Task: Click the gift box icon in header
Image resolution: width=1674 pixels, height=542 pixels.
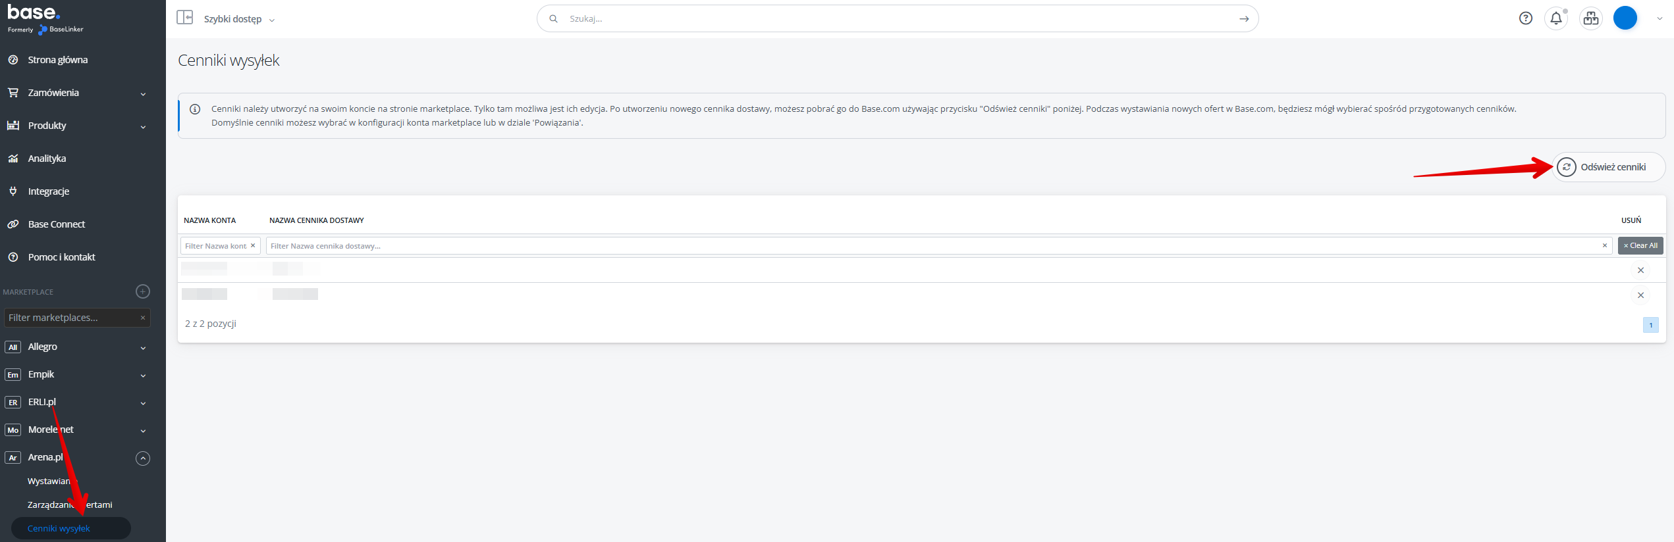Action: (x=1590, y=18)
